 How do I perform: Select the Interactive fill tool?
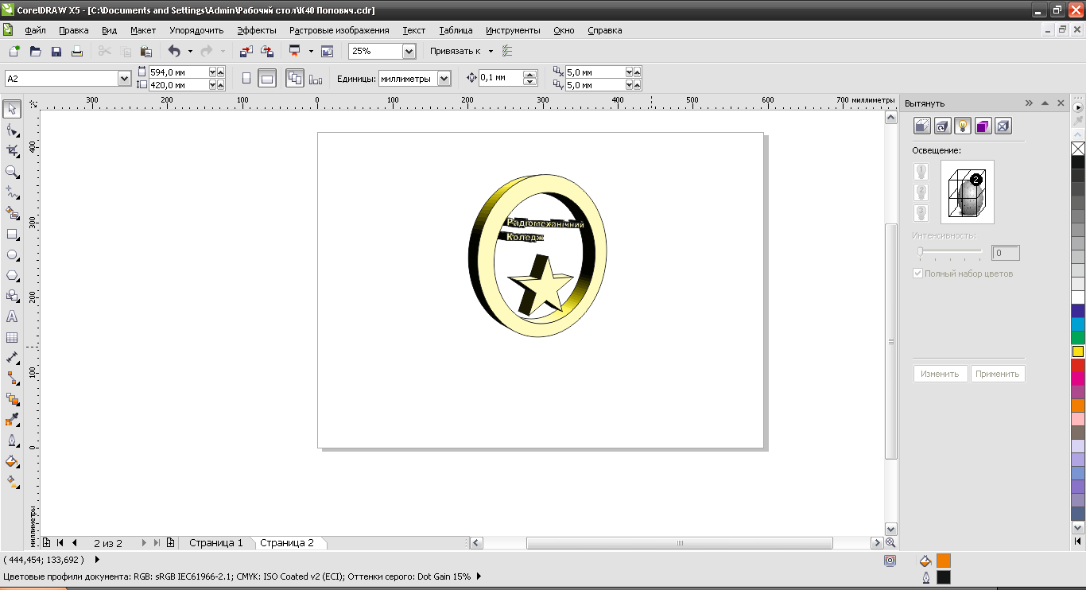pyautogui.click(x=12, y=482)
